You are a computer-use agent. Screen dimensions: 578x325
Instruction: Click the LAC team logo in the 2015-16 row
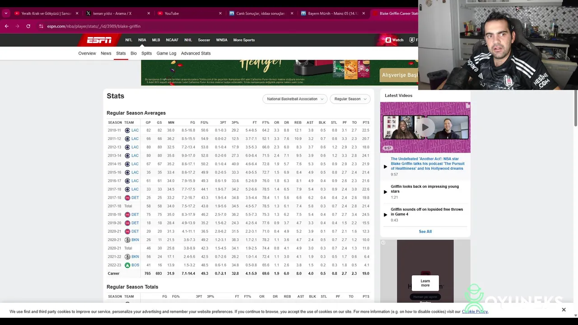127,172
